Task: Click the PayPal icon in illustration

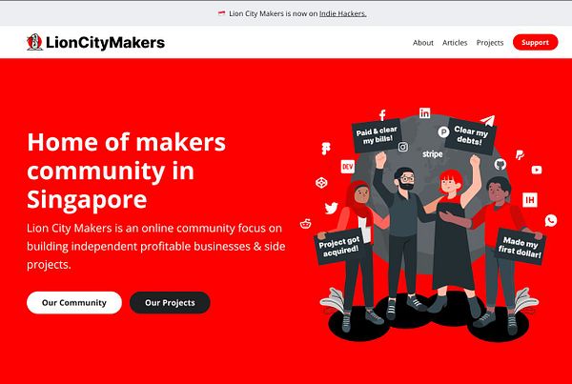Action: pos(520,155)
